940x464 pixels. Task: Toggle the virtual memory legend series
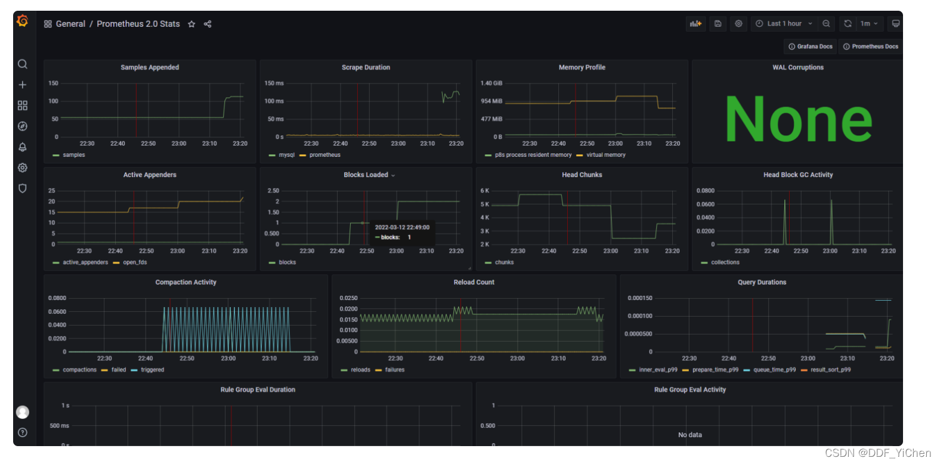pos(605,155)
